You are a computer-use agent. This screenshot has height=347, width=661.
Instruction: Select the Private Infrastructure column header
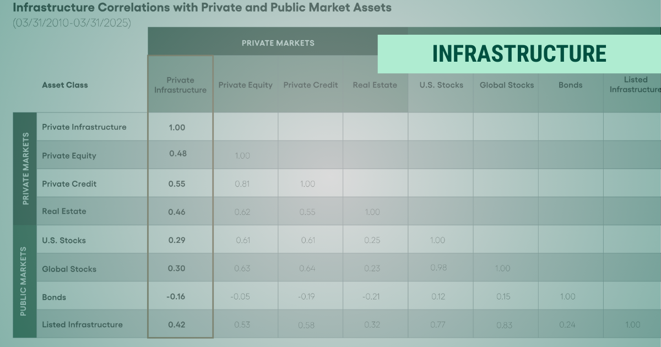click(180, 85)
